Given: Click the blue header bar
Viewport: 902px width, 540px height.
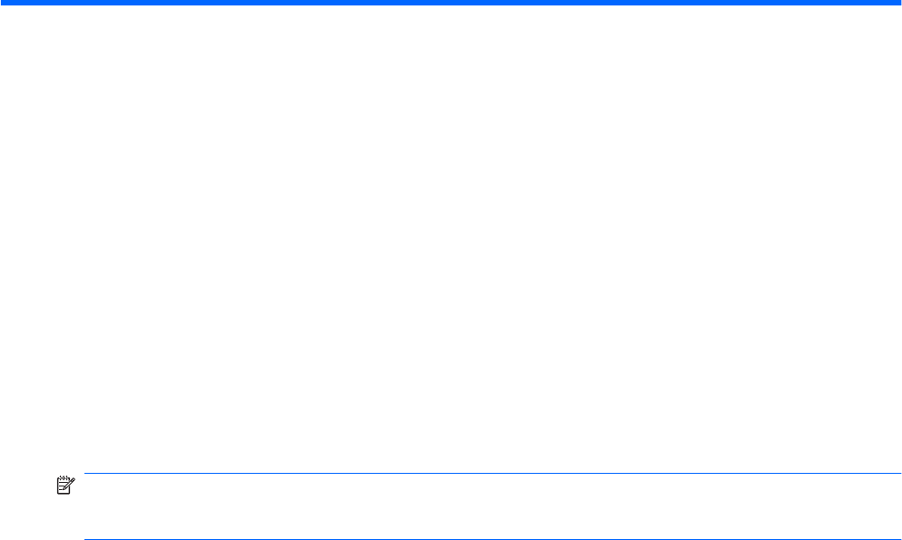Looking at the screenshot, I should [x=451, y=3].
